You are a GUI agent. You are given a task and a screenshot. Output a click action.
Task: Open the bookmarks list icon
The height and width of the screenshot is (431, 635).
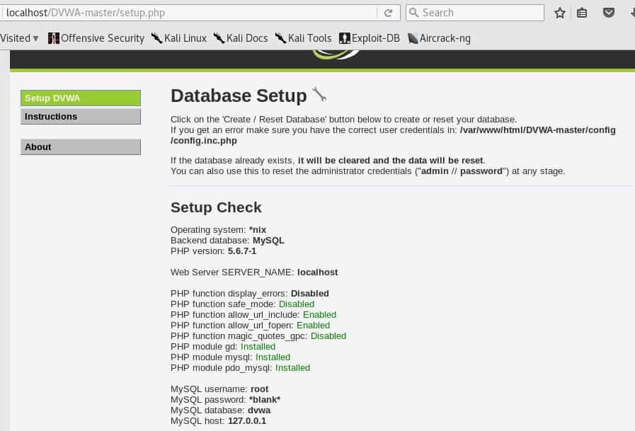click(x=582, y=13)
